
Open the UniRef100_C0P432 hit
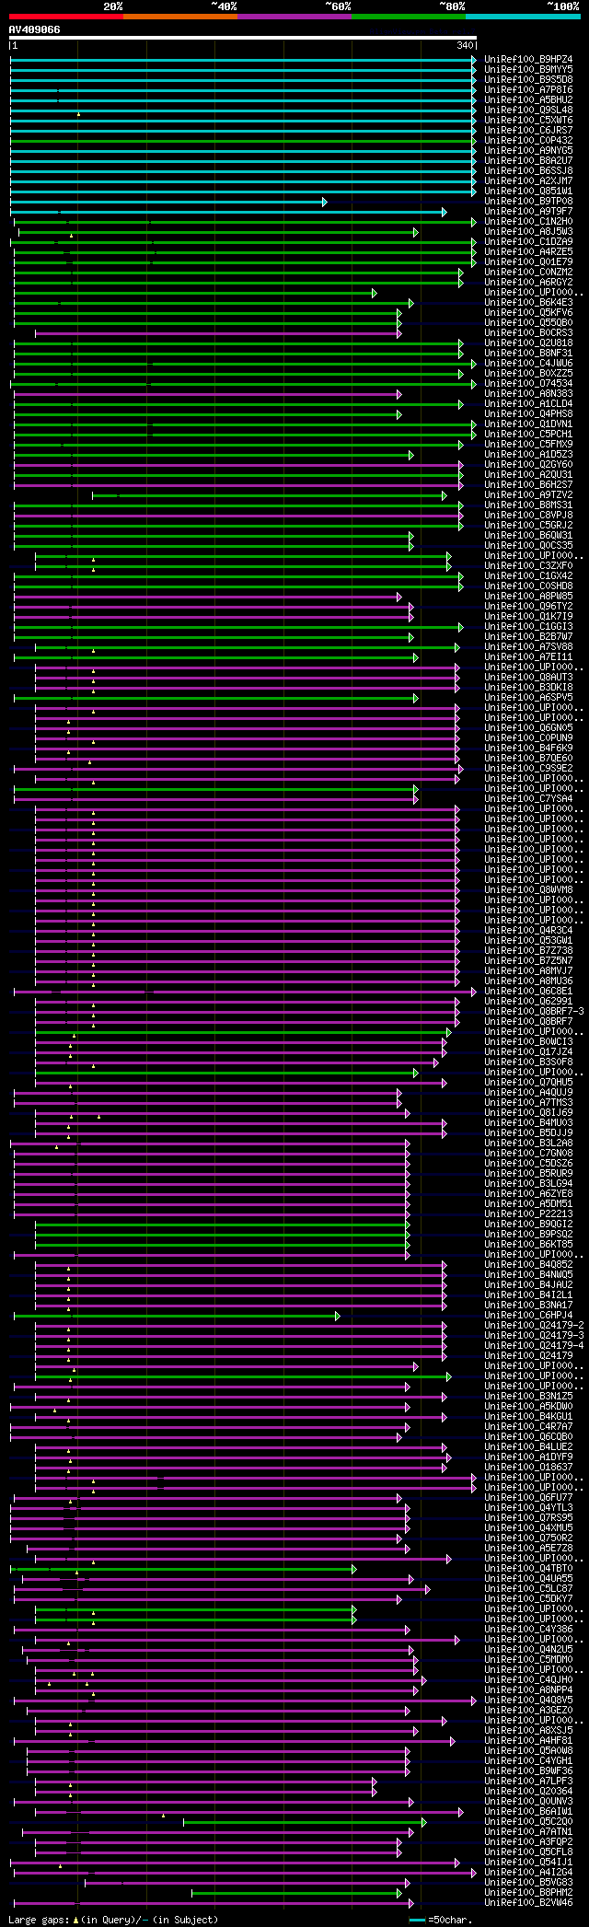click(528, 140)
